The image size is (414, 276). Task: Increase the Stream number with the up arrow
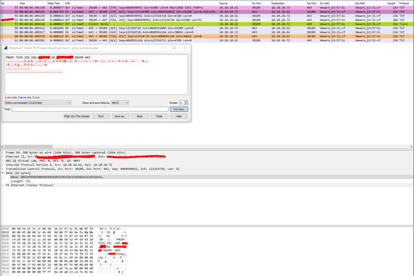[186, 102]
